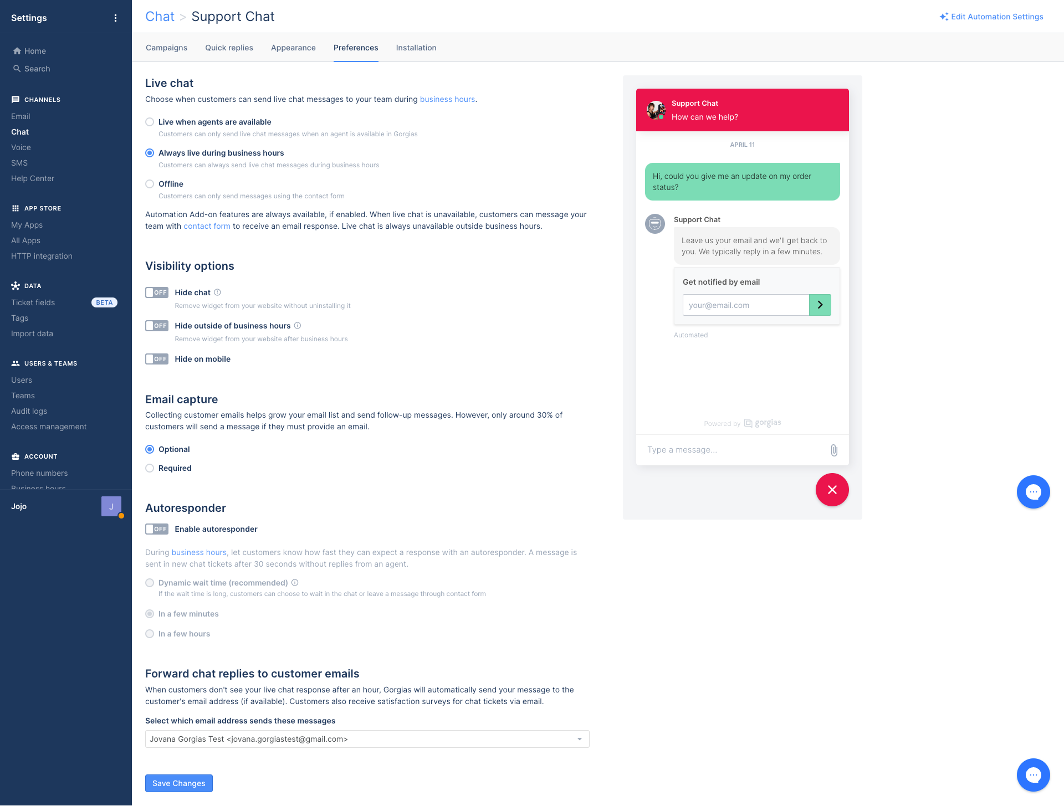The image size is (1064, 806).
Task: Click the your@email.com input field
Action: [746, 305]
